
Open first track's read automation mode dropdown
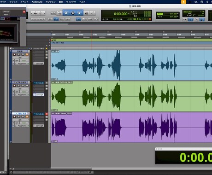pos(24,61)
